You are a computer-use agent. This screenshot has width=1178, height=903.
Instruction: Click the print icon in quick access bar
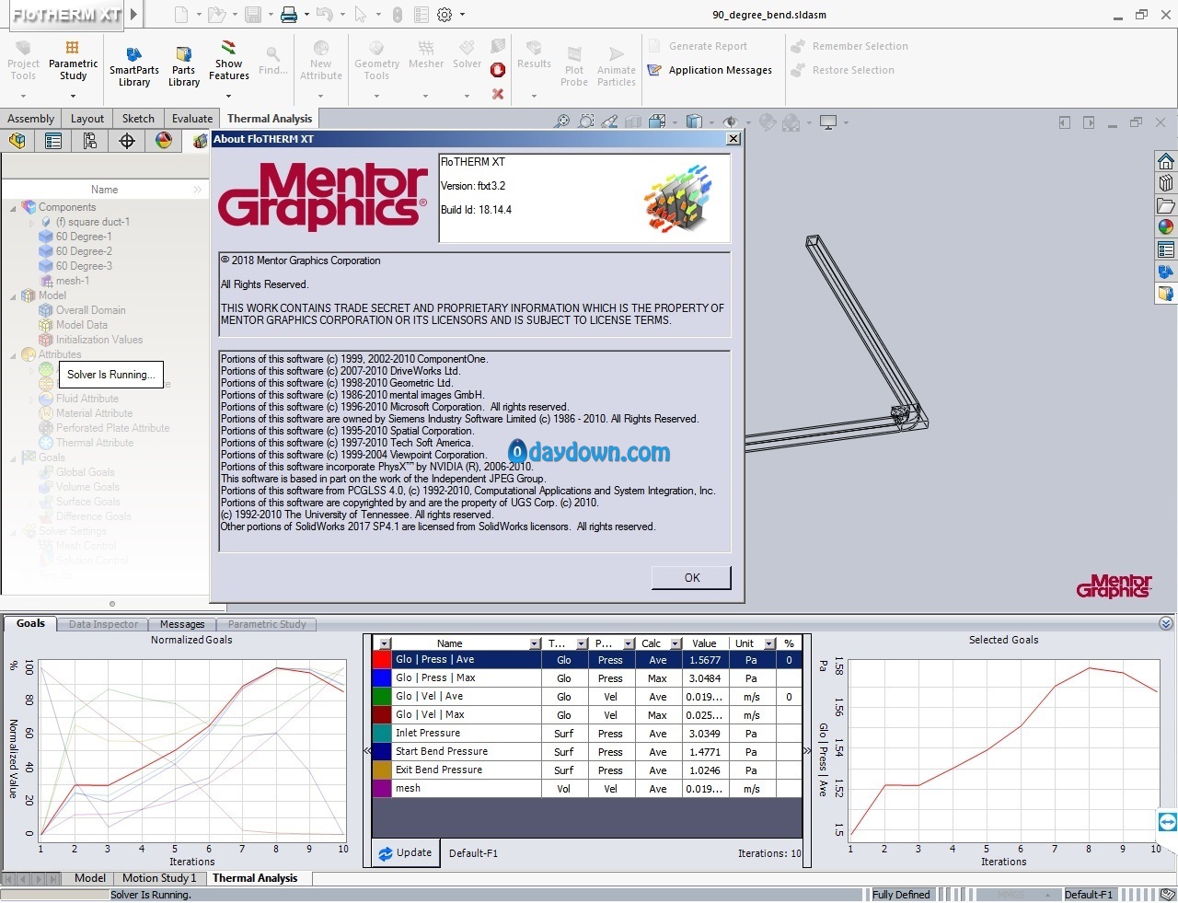[x=289, y=15]
